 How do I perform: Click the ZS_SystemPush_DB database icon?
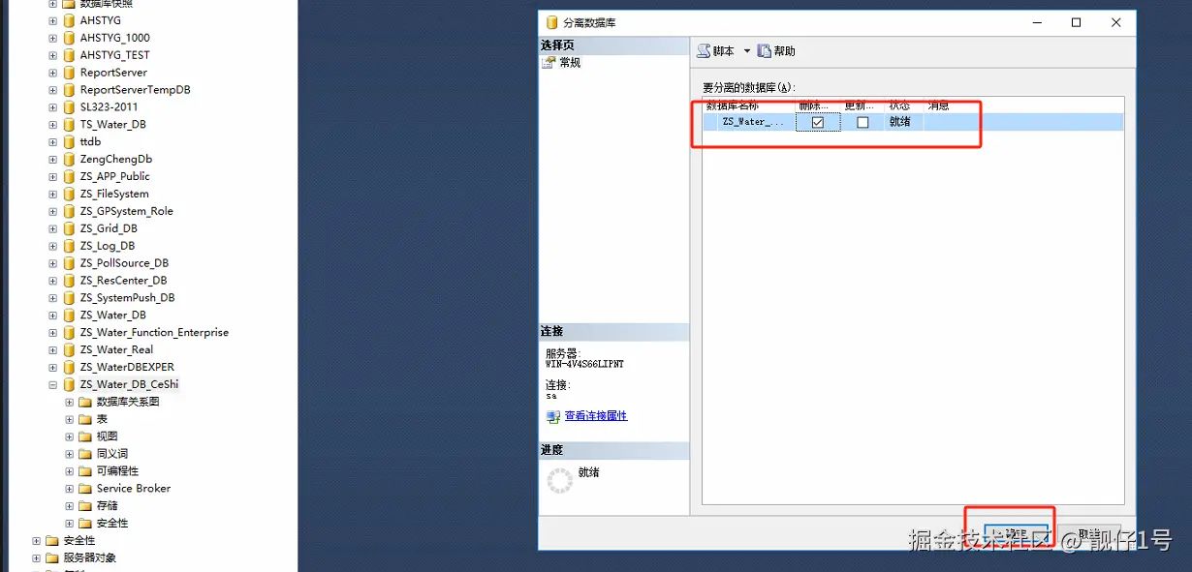pos(69,299)
